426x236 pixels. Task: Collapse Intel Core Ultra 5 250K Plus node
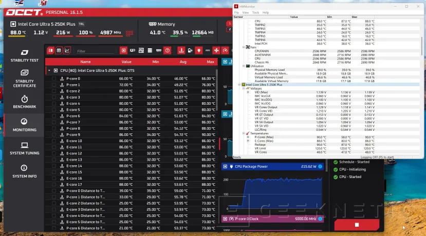[x=239, y=85]
